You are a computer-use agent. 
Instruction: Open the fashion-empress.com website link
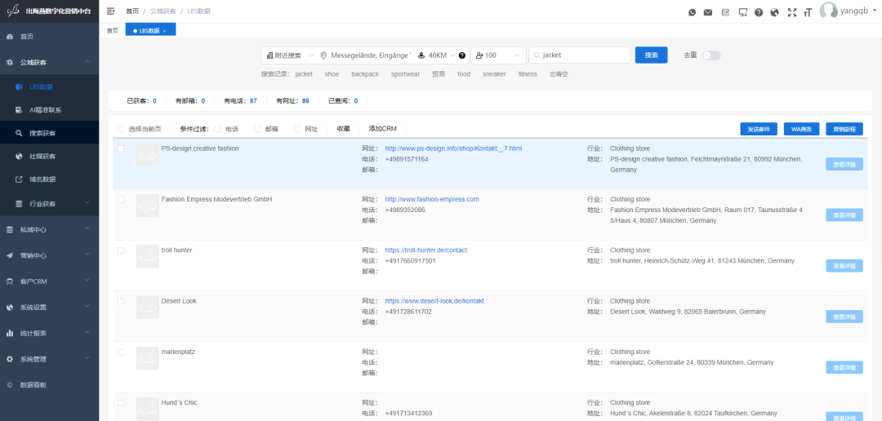tap(432, 200)
